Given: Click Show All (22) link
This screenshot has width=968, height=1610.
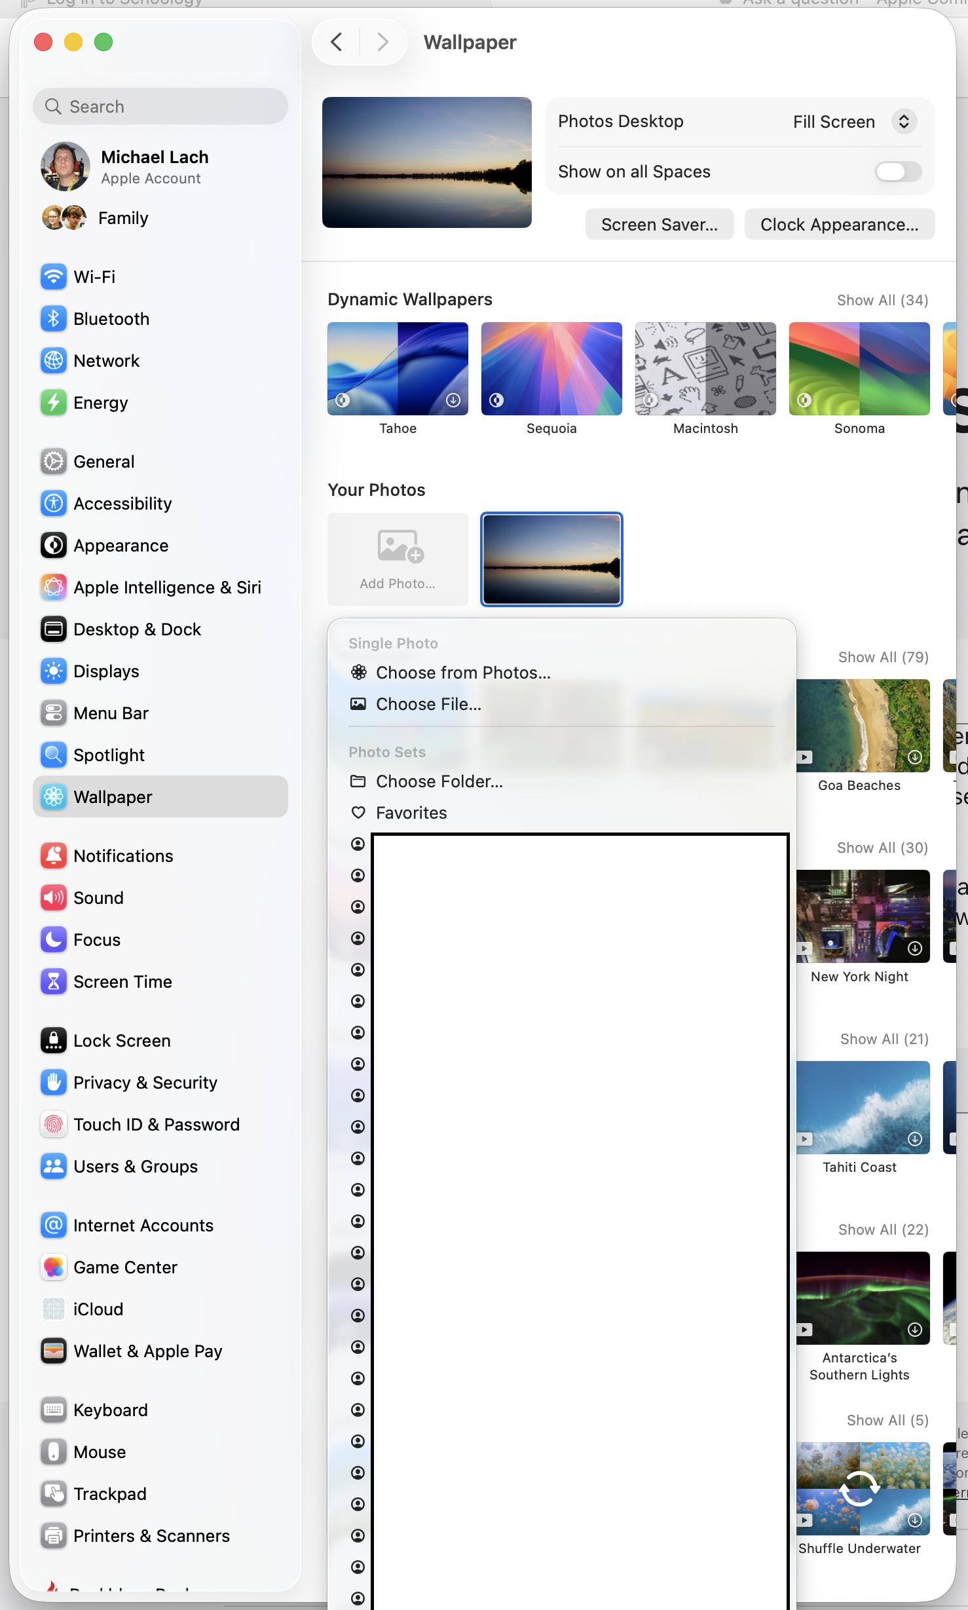Looking at the screenshot, I should pyautogui.click(x=884, y=1229).
